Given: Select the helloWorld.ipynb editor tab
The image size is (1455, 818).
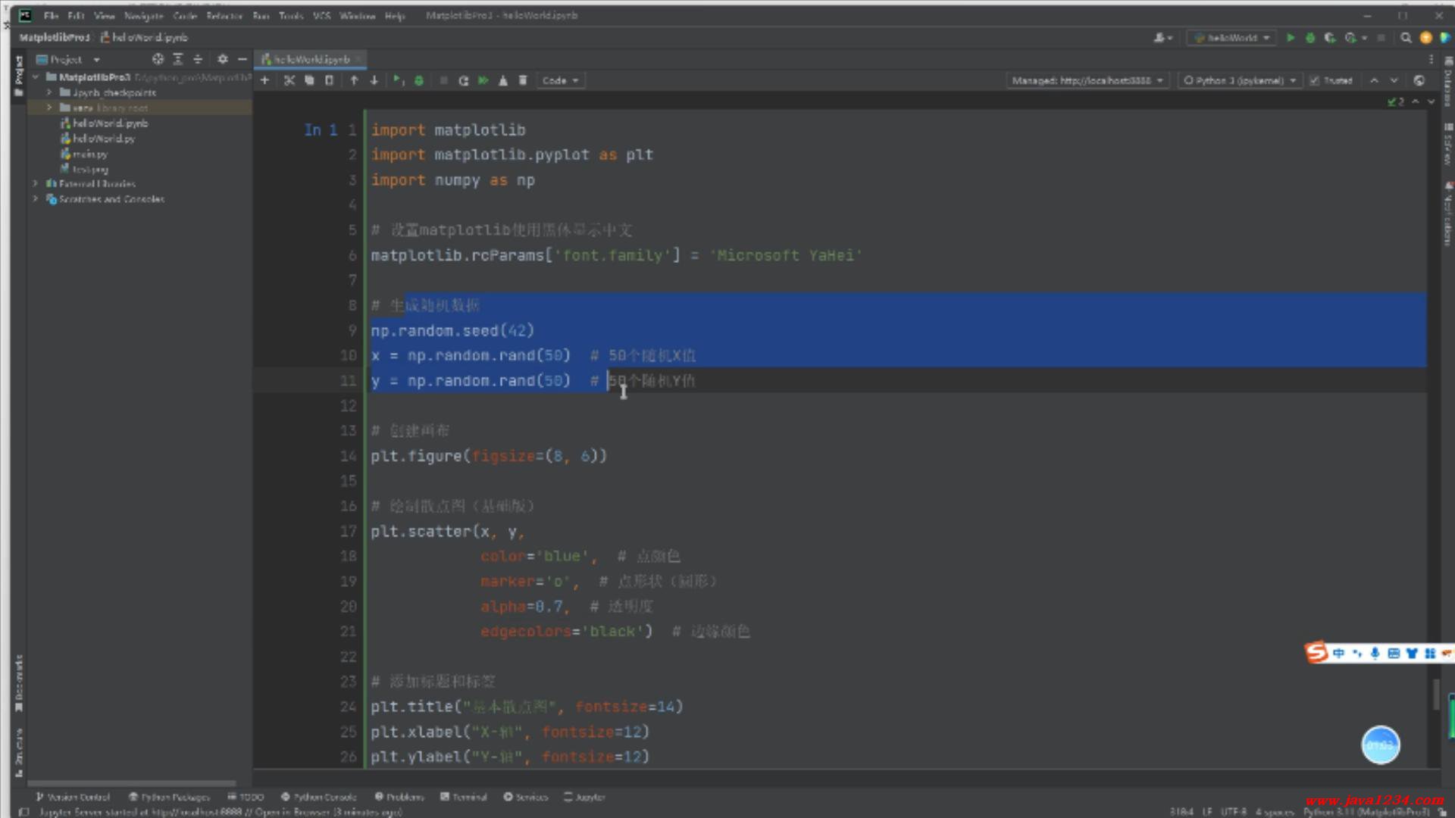Looking at the screenshot, I should pos(311,59).
